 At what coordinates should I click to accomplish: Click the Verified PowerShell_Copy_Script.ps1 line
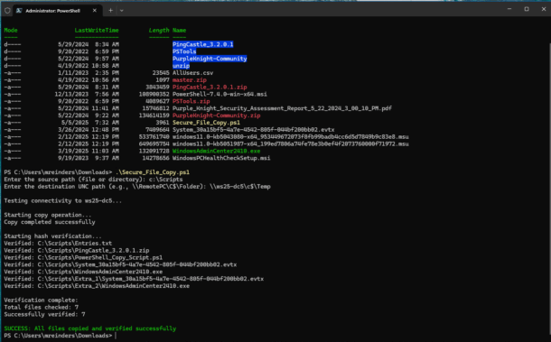coord(83,257)
